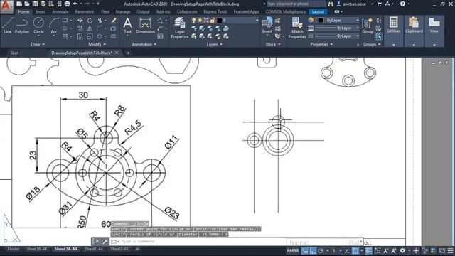Click the anirban.bose account button
The height and width of the screenshot is (256, 455).
tap(355, 4)
